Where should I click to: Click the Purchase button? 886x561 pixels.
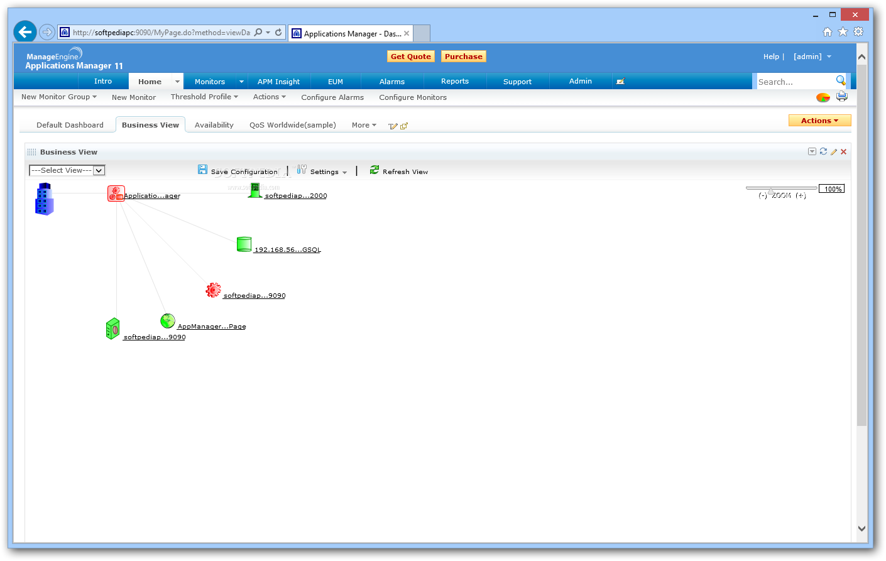[464, 57]
